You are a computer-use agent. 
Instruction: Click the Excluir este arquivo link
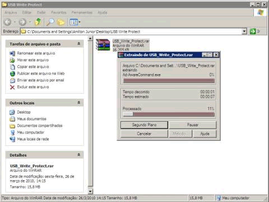pos(33,87)
